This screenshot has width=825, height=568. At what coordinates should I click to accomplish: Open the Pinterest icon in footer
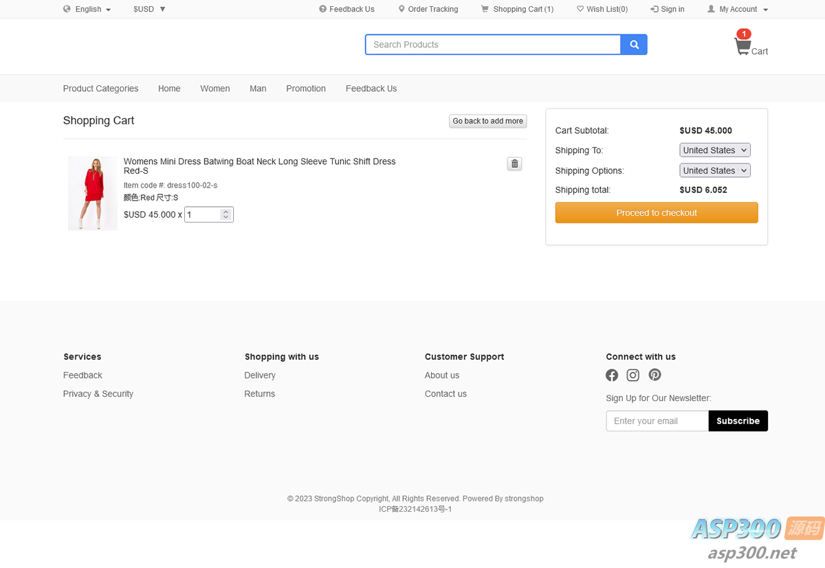(x=654, y=375)
